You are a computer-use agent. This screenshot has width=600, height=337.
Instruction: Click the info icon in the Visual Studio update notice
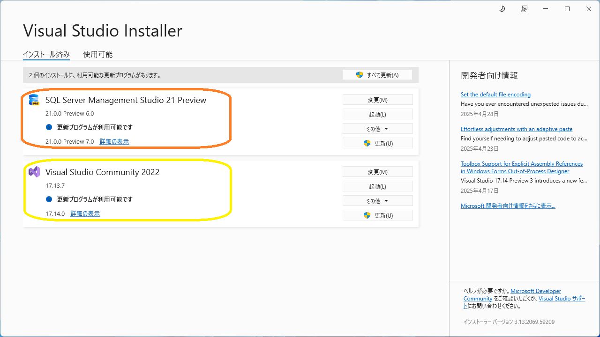point(49,199)
